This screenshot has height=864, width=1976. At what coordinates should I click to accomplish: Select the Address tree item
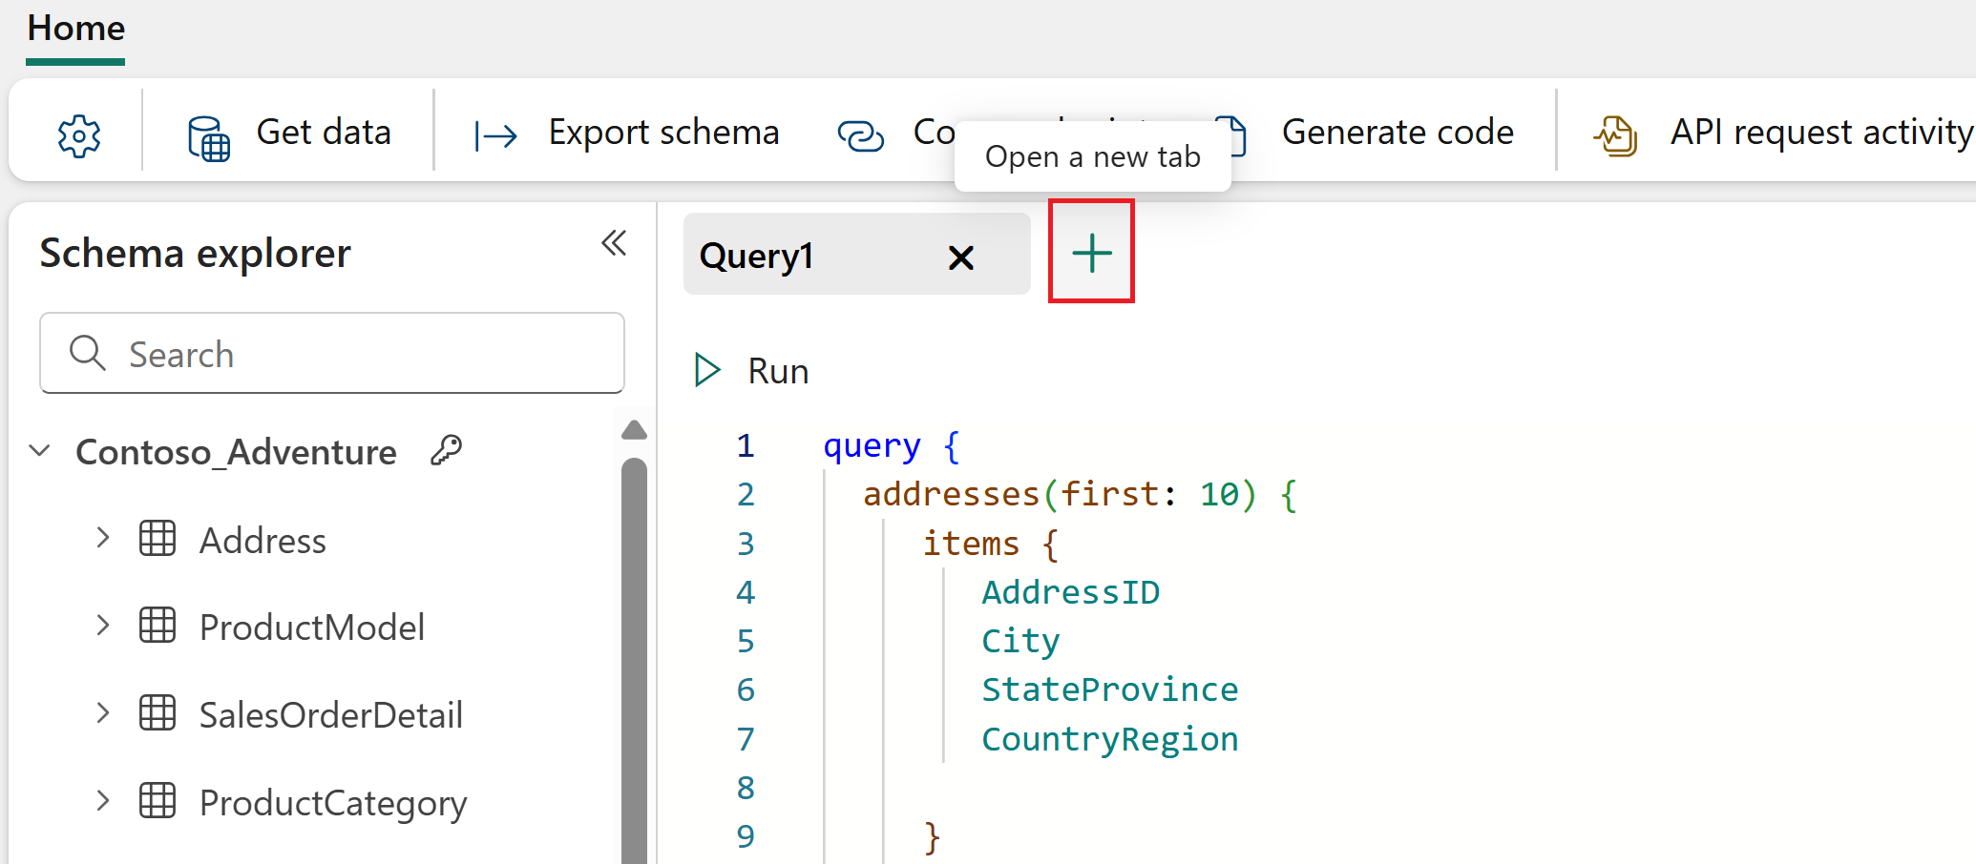coord(263,540)
